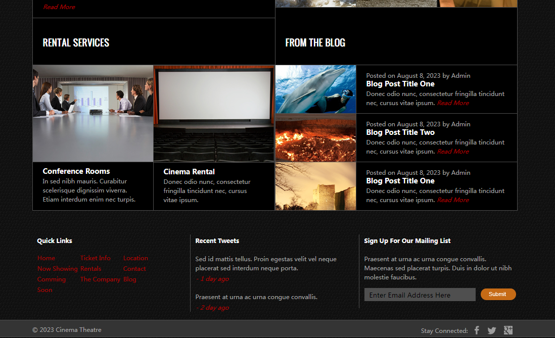Click the '1 day ago' tweet timestamp
555x338 pixels.
coord(212,279)
